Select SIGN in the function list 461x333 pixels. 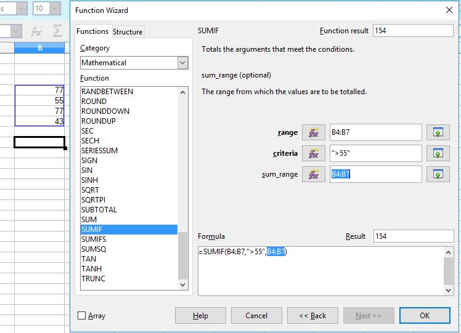pos(129,160)
